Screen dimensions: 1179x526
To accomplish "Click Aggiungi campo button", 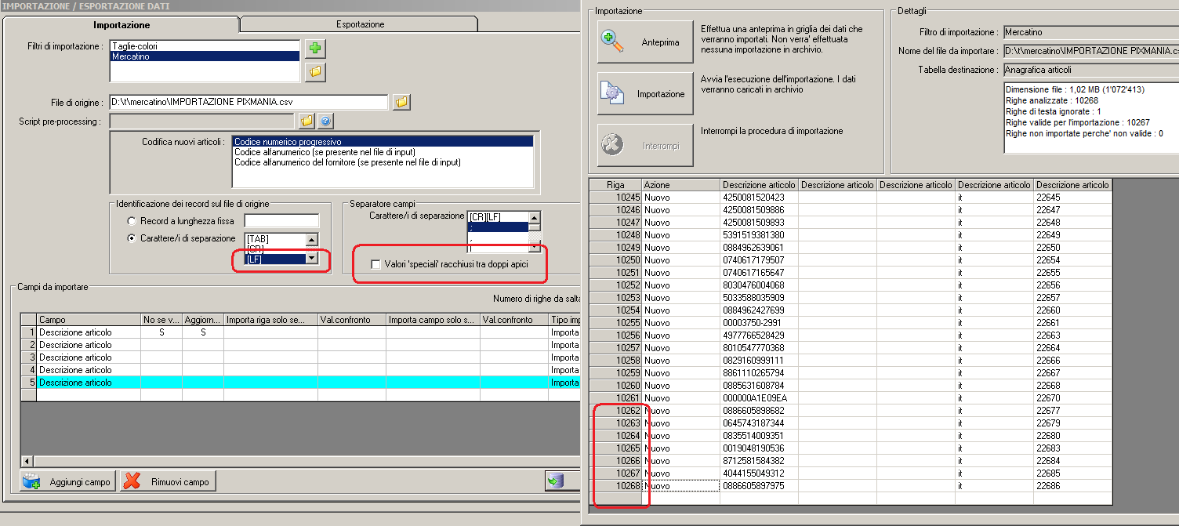I will tap(68, 481).
